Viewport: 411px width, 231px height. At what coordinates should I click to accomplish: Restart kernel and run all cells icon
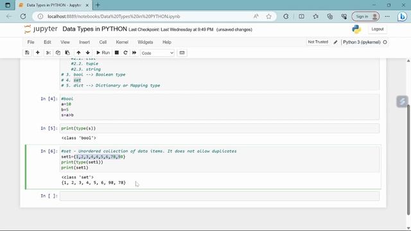click(134, 53)
